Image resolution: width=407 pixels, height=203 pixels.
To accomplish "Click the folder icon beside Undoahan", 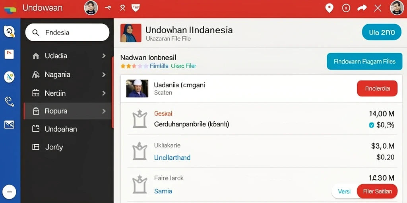I will [36, 129].
